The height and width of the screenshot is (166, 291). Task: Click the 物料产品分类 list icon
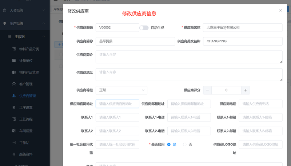point(14,49)
